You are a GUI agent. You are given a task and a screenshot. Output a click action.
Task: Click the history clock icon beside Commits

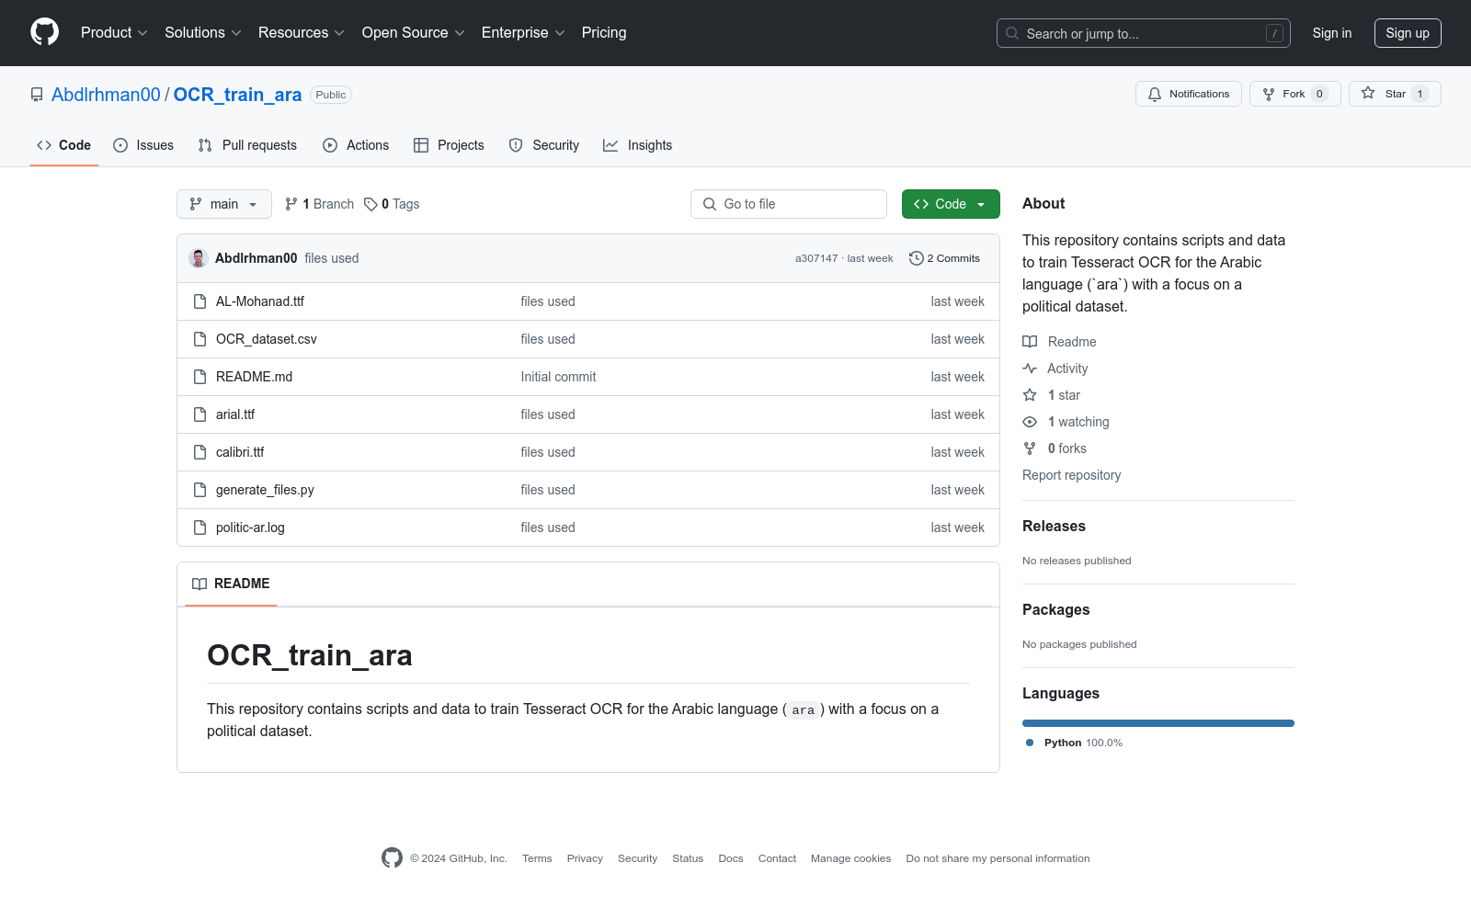(x=916, y=258)
